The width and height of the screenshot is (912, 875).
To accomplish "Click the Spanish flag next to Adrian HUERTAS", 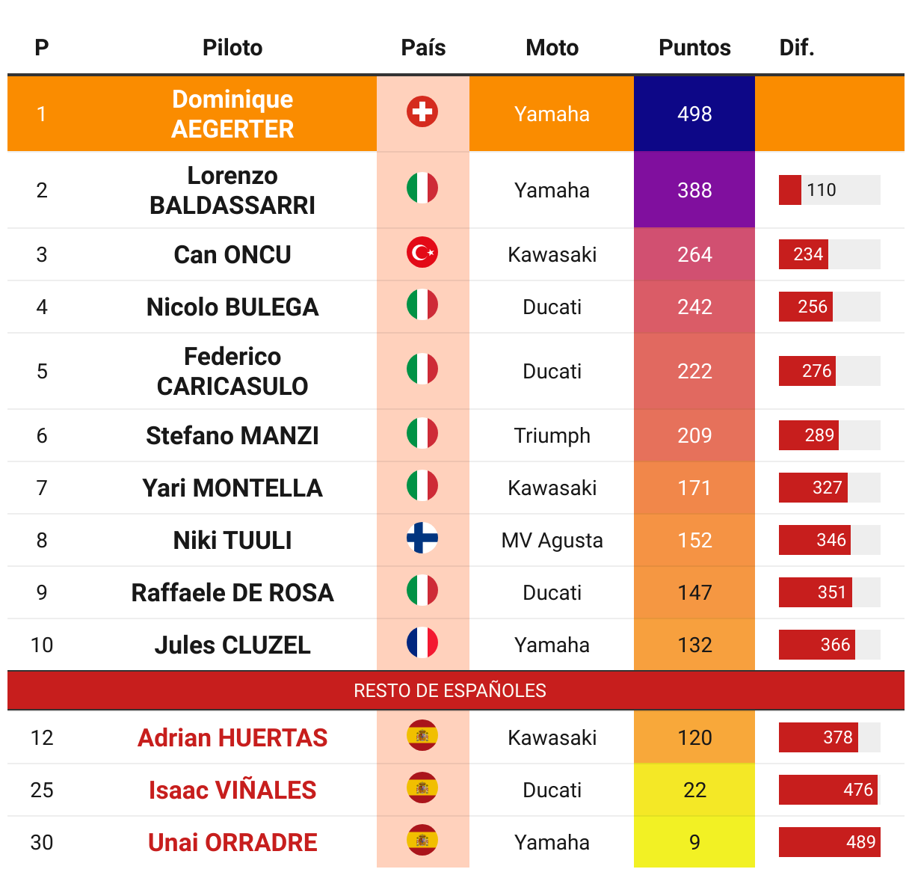I will click(x=422, y=736).
